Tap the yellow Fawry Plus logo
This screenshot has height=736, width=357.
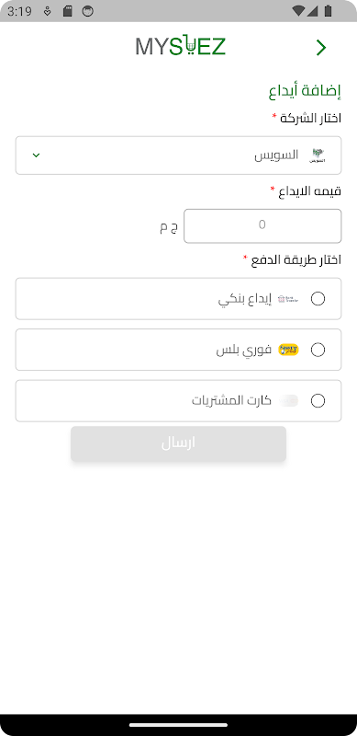(x=288, y=350)
